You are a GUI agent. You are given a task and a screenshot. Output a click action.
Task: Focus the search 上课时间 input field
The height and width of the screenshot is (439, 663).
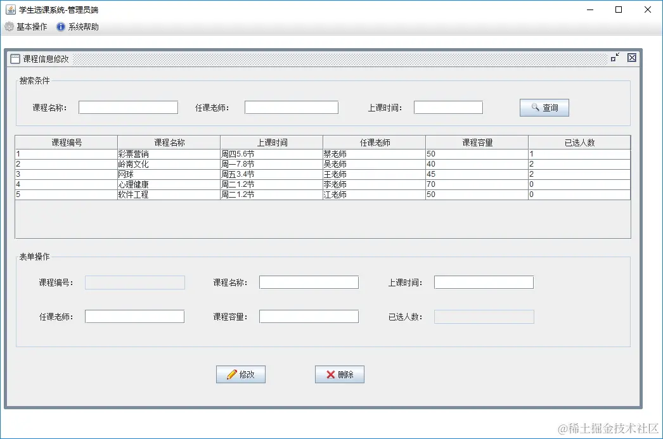(x=448, y=107)
